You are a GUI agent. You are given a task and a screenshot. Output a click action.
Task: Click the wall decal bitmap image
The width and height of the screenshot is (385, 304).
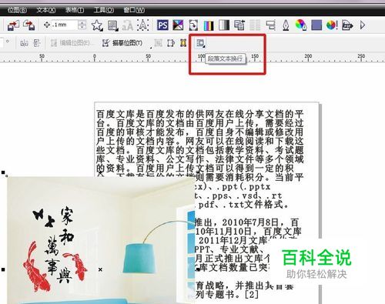click(101, 240)
